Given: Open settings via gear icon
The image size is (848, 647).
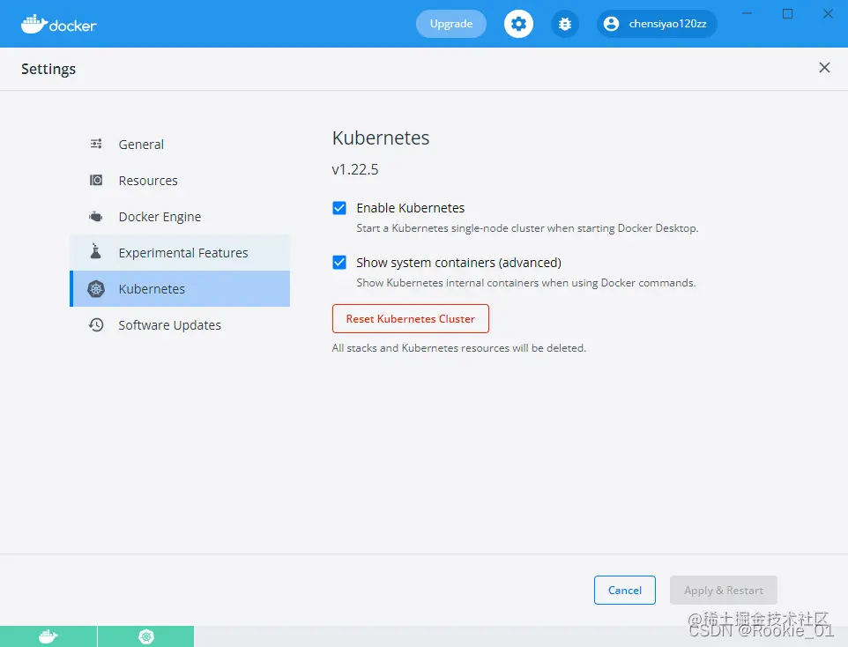Looking at the screenshot, I should 518,24.
